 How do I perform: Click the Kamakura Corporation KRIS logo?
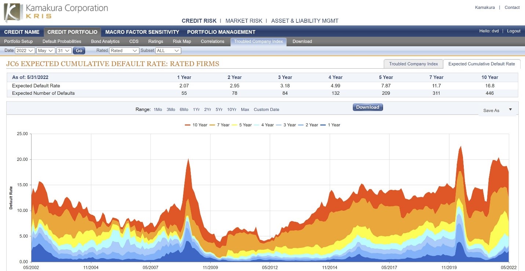[x=56, y=12]
